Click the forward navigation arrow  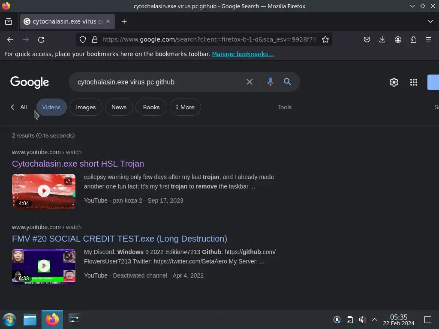(26, 40)
